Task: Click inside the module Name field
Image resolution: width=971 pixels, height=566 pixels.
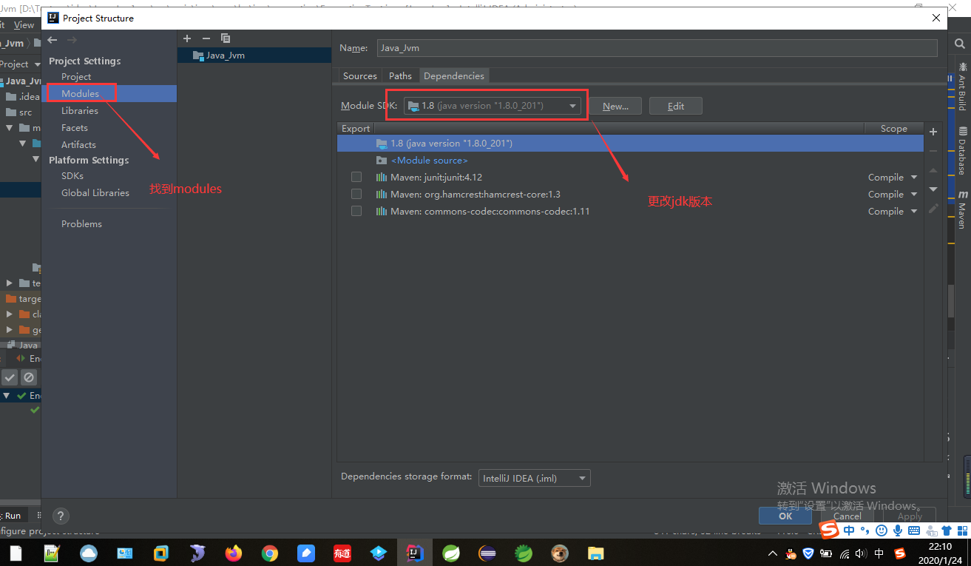Action: [657, 48]
